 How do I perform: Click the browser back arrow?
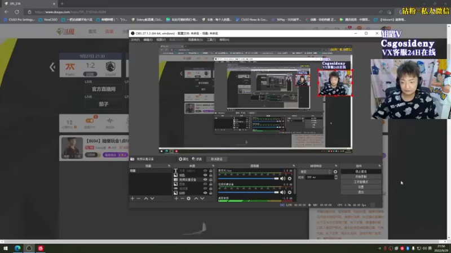pyautogui.click(x=6, y=12)
